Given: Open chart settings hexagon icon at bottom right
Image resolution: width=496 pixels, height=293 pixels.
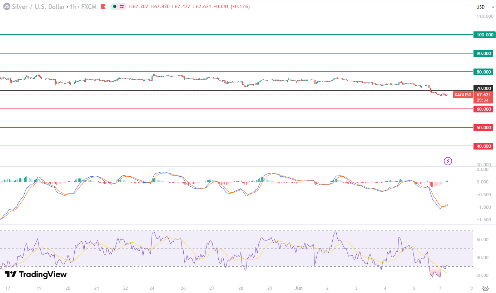Looking at the screenshot, I should click(x=485, y=288).
